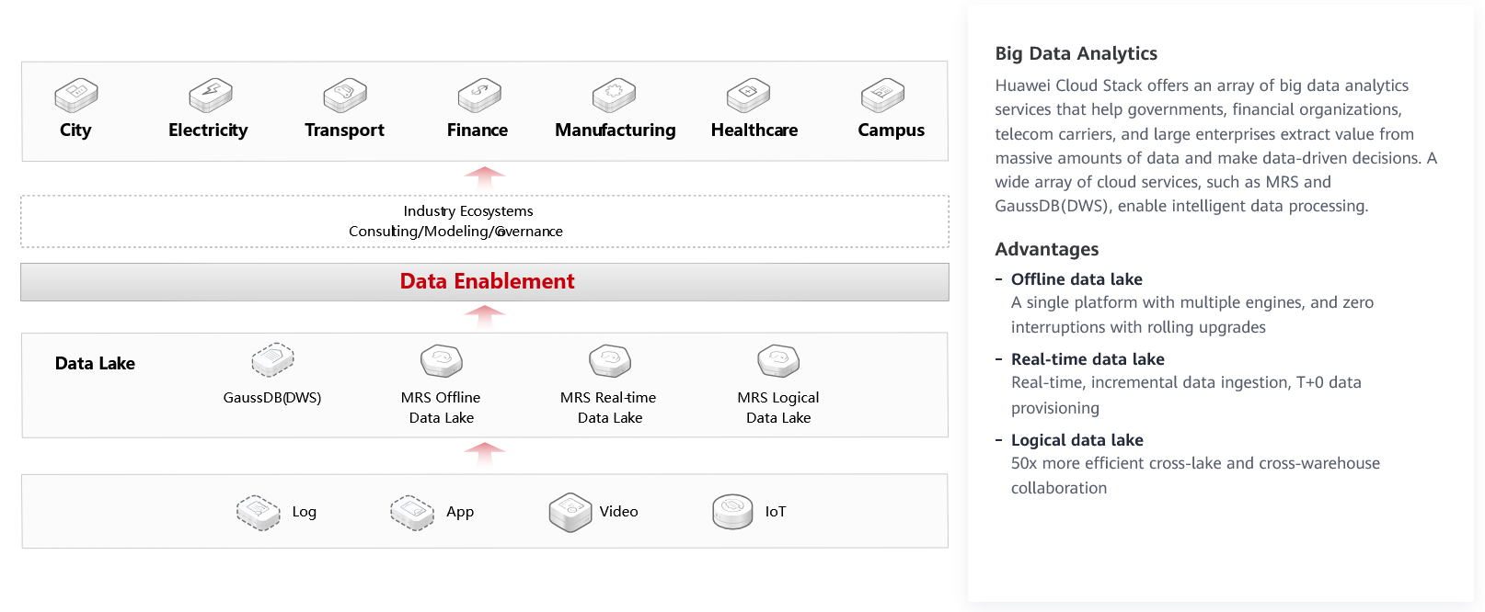Screen dimensions: 1485x612
Task: Click the GaussDB(DWS) icon
Action: point(272,360)
